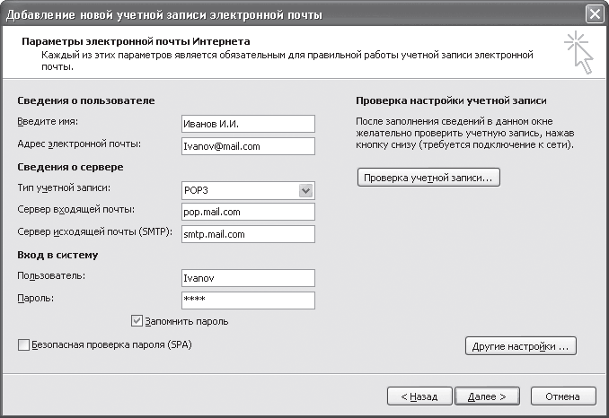
Task: Click the Пользователь label
Action: point(51,275)
